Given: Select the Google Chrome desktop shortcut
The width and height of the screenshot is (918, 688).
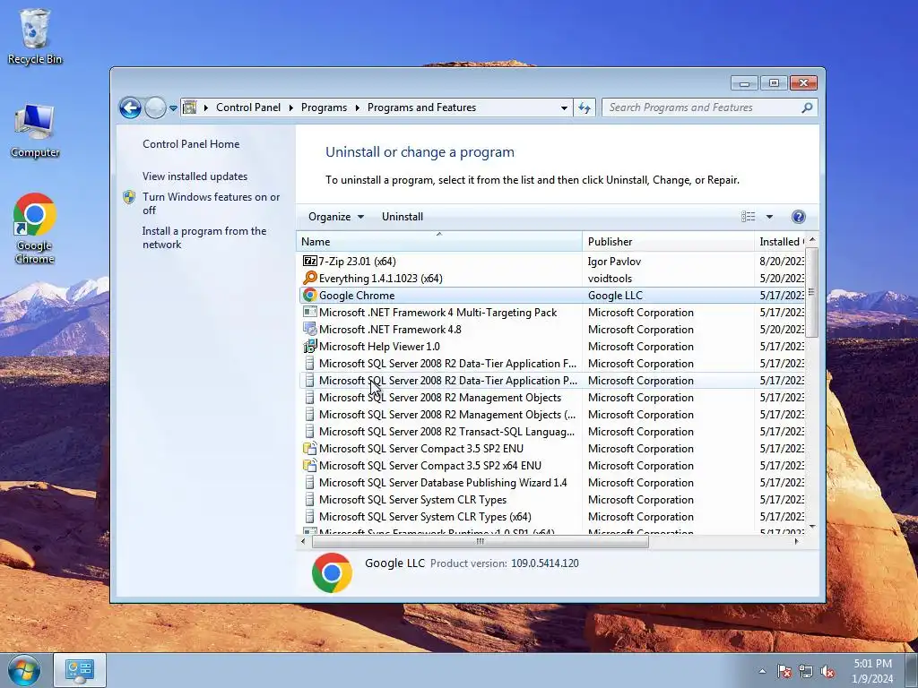Looking at the screenshot, I should click(x=35, y=228).
